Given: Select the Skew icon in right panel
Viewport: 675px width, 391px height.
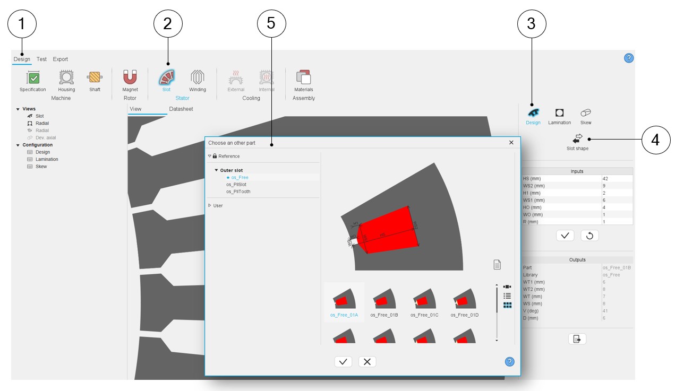Looking at the screenshot, I should pyautogui.click(x=586, y=112).
